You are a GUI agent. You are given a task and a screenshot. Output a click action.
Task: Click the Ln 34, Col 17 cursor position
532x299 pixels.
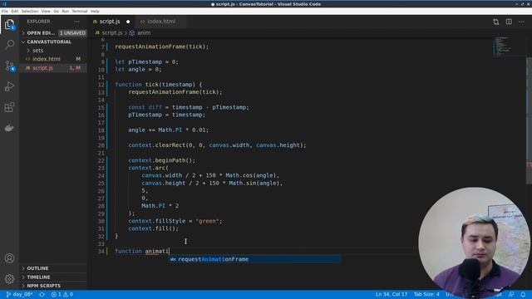click(392, 294)
